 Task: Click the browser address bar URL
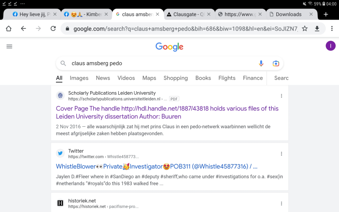point(186,28)
